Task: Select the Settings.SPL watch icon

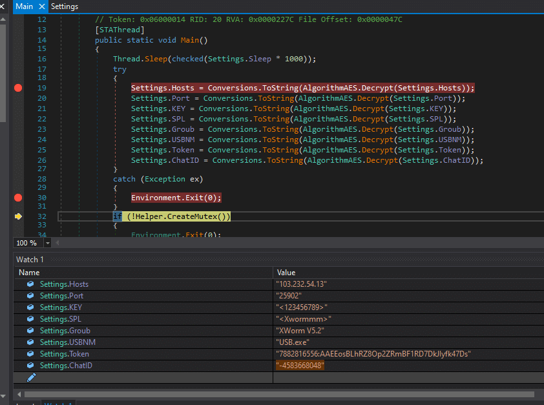Action: (30, 319)
